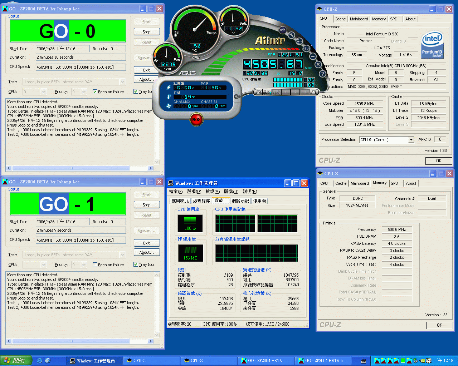Click the ASUS logo on the AI Booster gauge
458x366 pixels.
(306, 49)
